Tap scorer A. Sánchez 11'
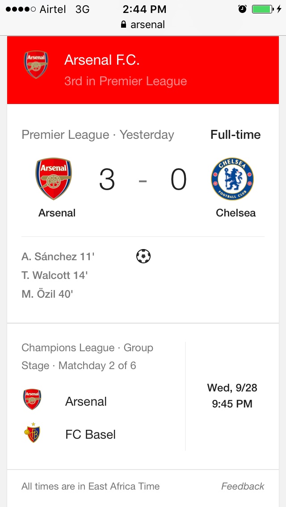The width and height of the screenshot is (286, 507). click(58, 257)
